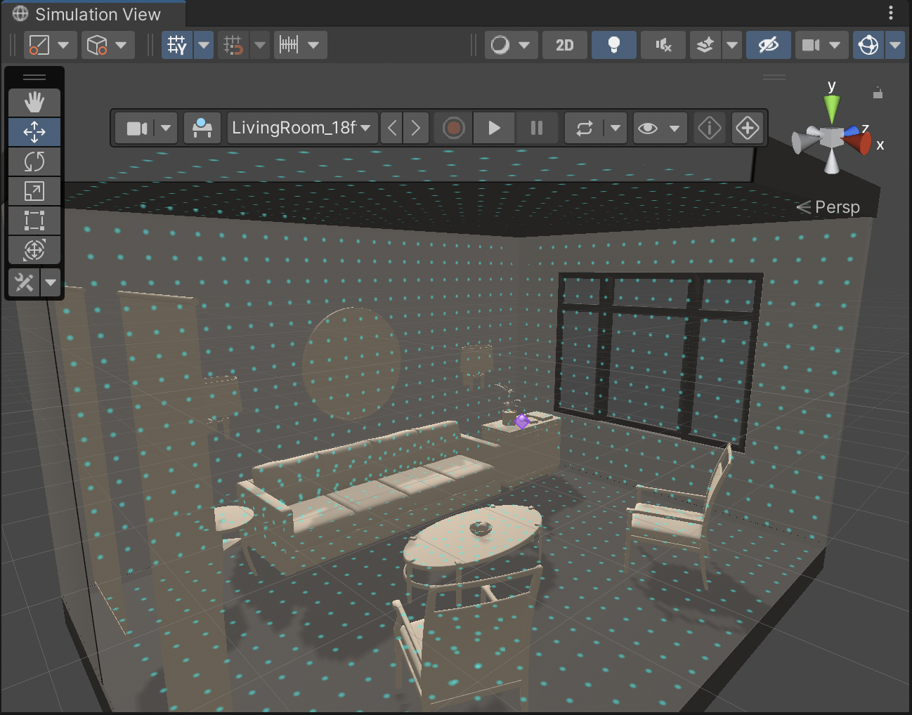Go to the next environment arrow
The width and height of the screenshot is (912, 715).
click(416, 128)
